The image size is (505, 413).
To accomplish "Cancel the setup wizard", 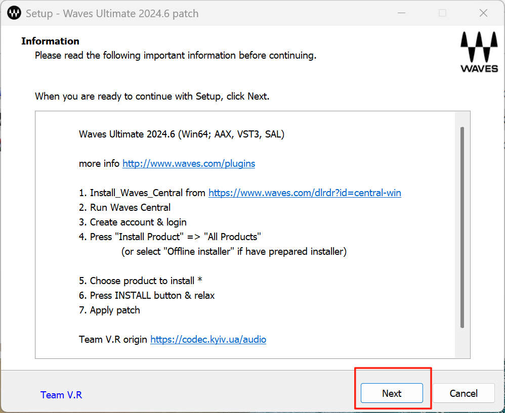I will tap(464, 393).
